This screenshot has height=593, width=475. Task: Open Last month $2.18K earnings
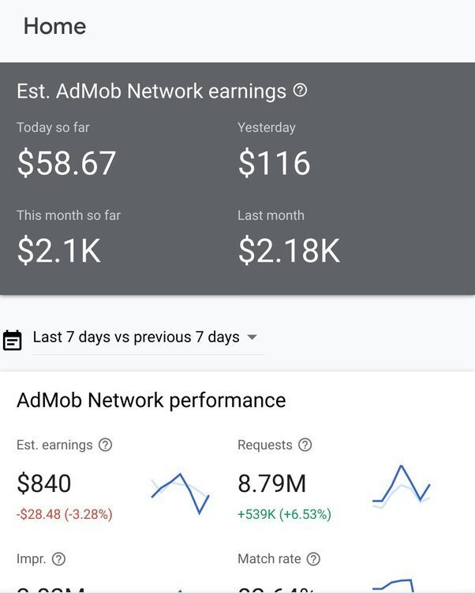click(289, 251)
